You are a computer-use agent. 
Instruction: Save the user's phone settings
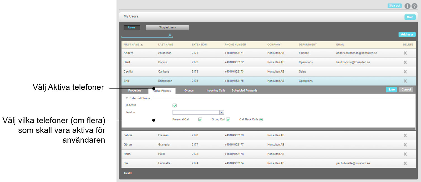[391, 90]
